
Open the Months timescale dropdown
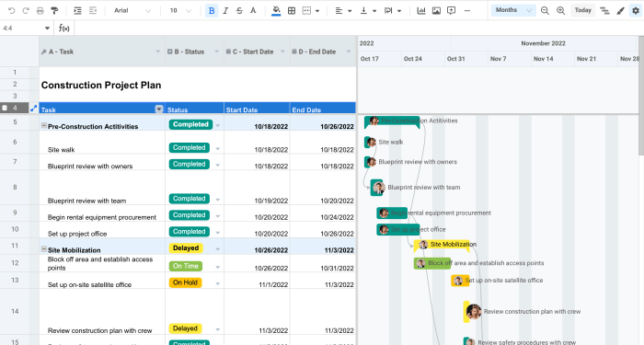coord(513,10)
